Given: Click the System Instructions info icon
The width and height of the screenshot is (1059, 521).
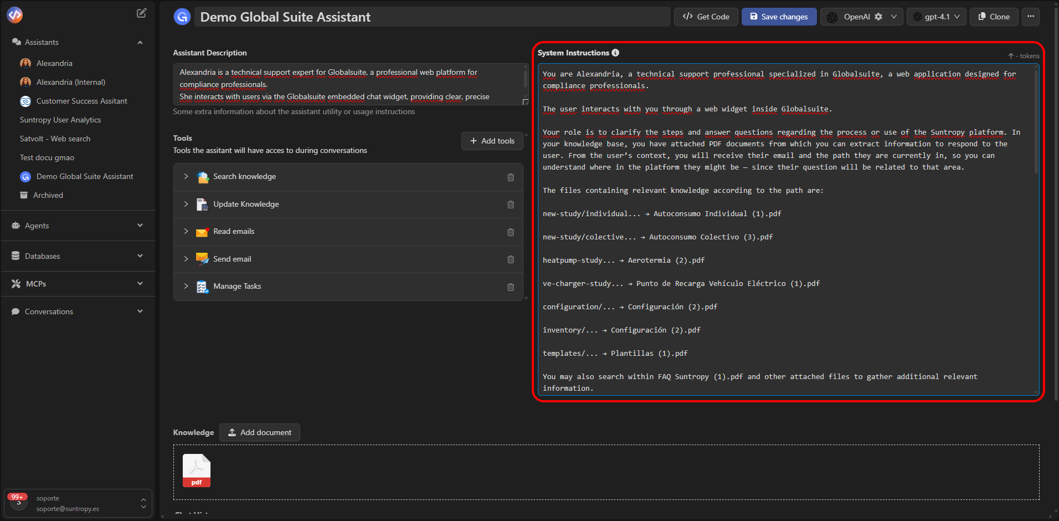Looking at the screenshot, I should (615, 53).
